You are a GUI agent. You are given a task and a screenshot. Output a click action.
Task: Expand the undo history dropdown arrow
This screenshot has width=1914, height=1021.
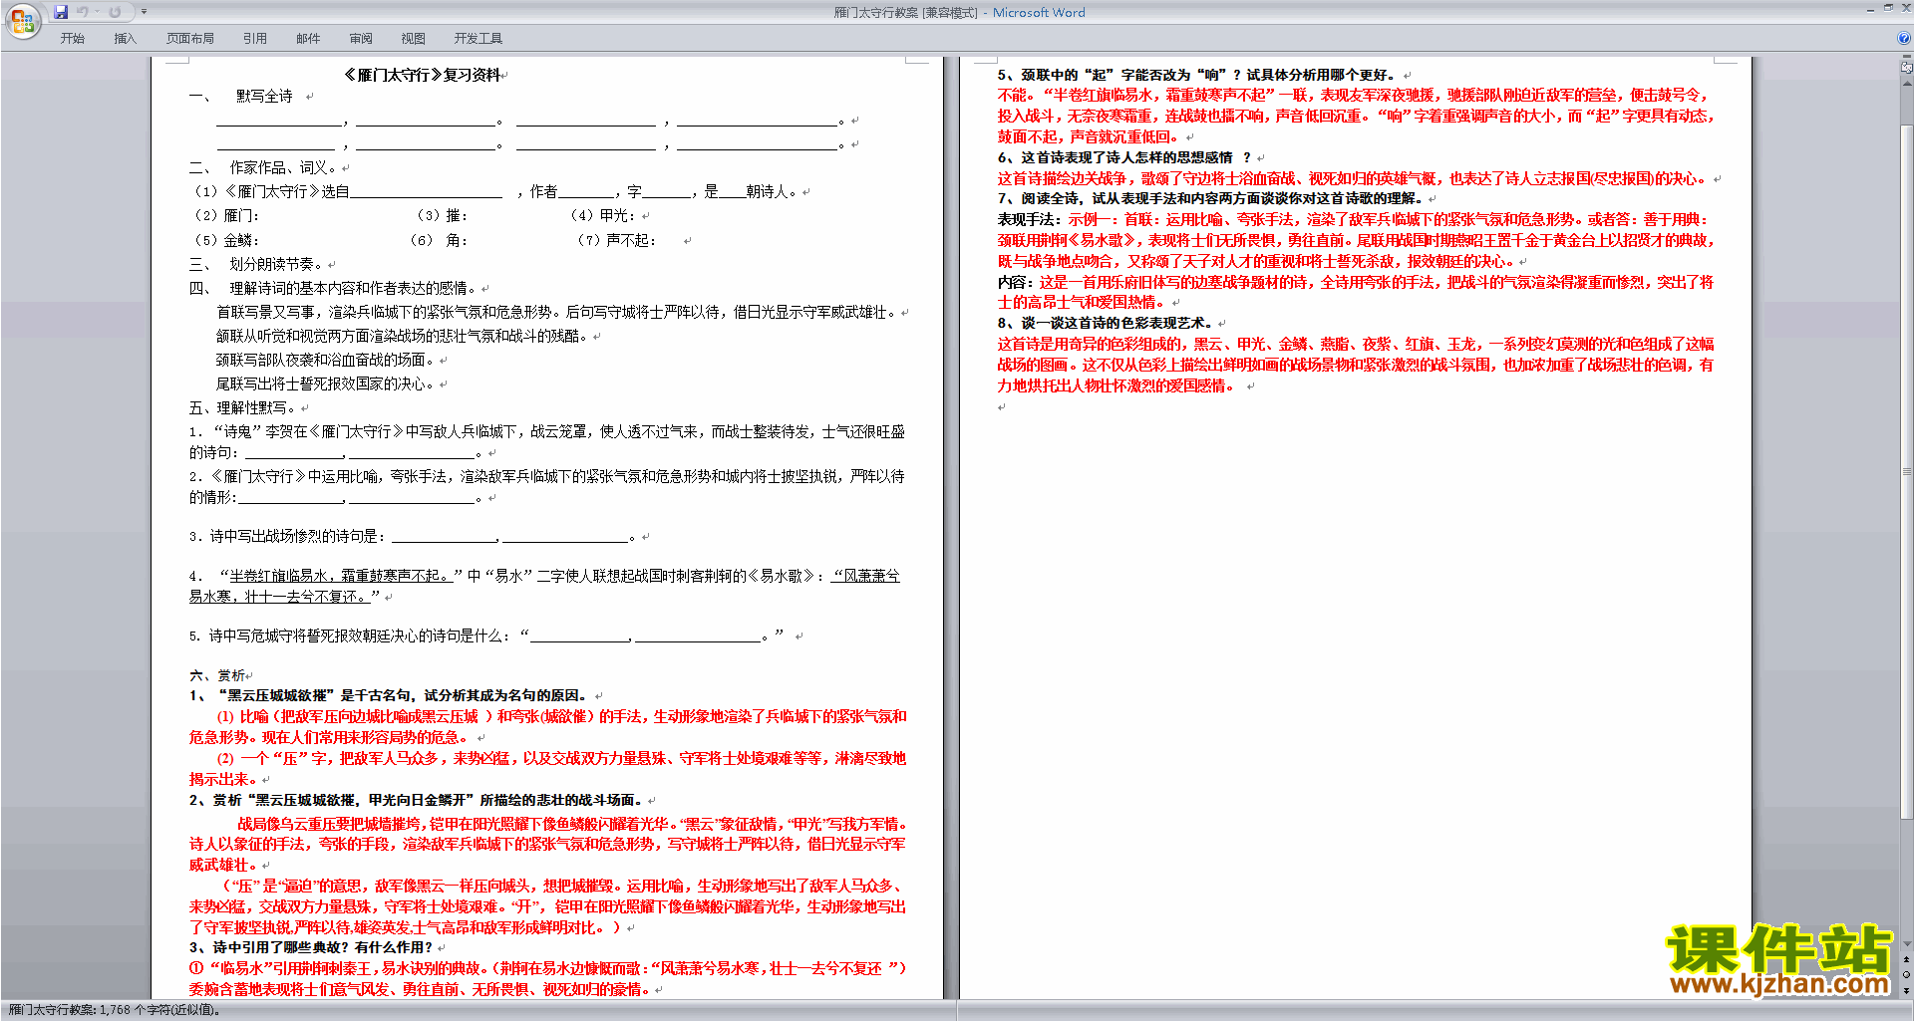pyautogui.click(x=97, y=12)
